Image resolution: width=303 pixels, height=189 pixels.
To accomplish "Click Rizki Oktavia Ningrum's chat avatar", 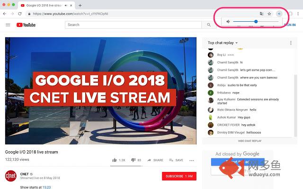I will pyautogui.click(x=210, y=110).
